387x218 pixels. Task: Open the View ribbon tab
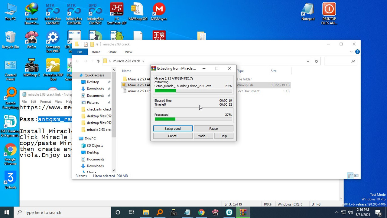[128, 52]
